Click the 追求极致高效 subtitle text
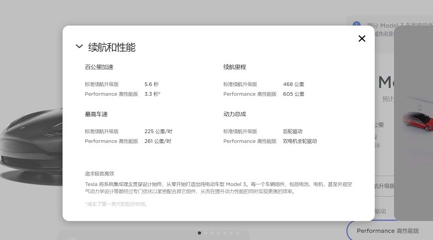This screenshot has height=240, width=433. click(99, 174)
